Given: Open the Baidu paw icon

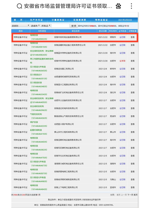Looking at the screenshot, I should pyautogui.click(x=118, y=6).
